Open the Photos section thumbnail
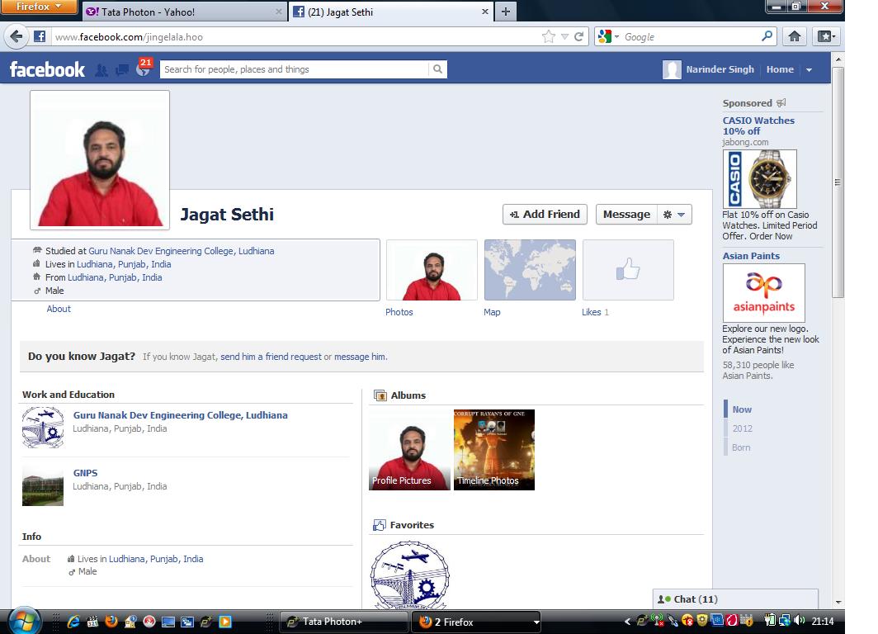878x634 pixels. (432, 270)
